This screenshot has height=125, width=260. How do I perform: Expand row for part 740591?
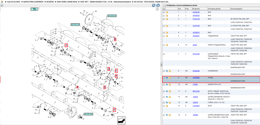(164, 84)
